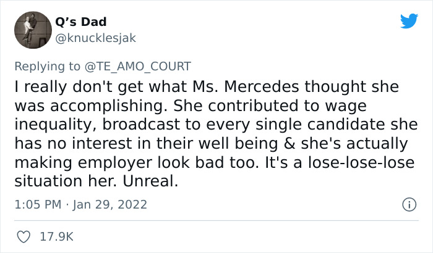Open the @knucklesjak handle link
The image size is (433, 253).
point(98,38)
